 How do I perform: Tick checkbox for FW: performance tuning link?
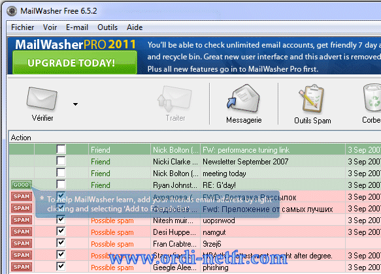click(61, 149)
